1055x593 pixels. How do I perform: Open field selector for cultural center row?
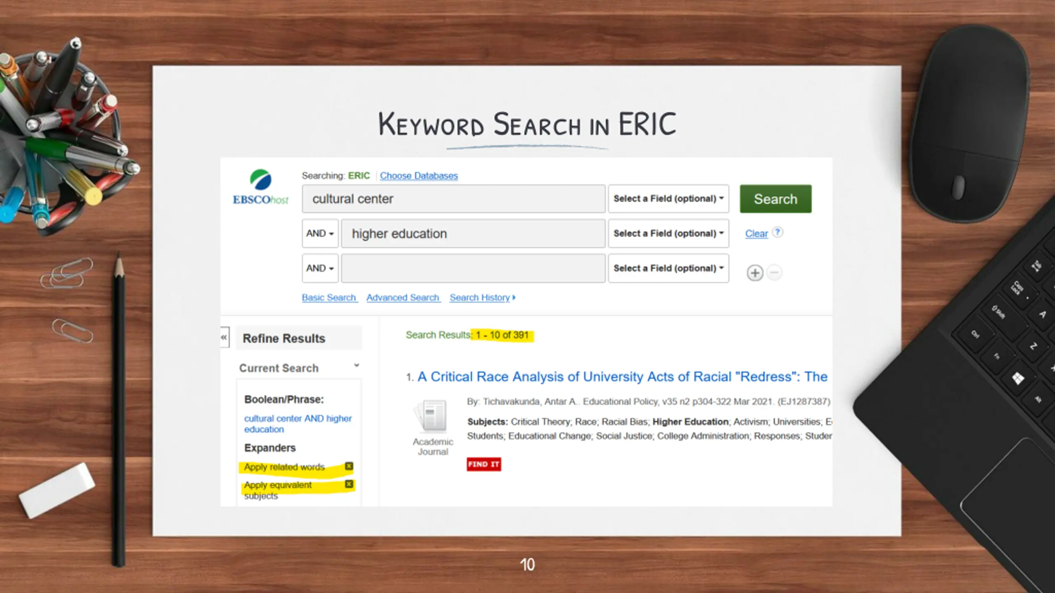[x=668, y=198]
